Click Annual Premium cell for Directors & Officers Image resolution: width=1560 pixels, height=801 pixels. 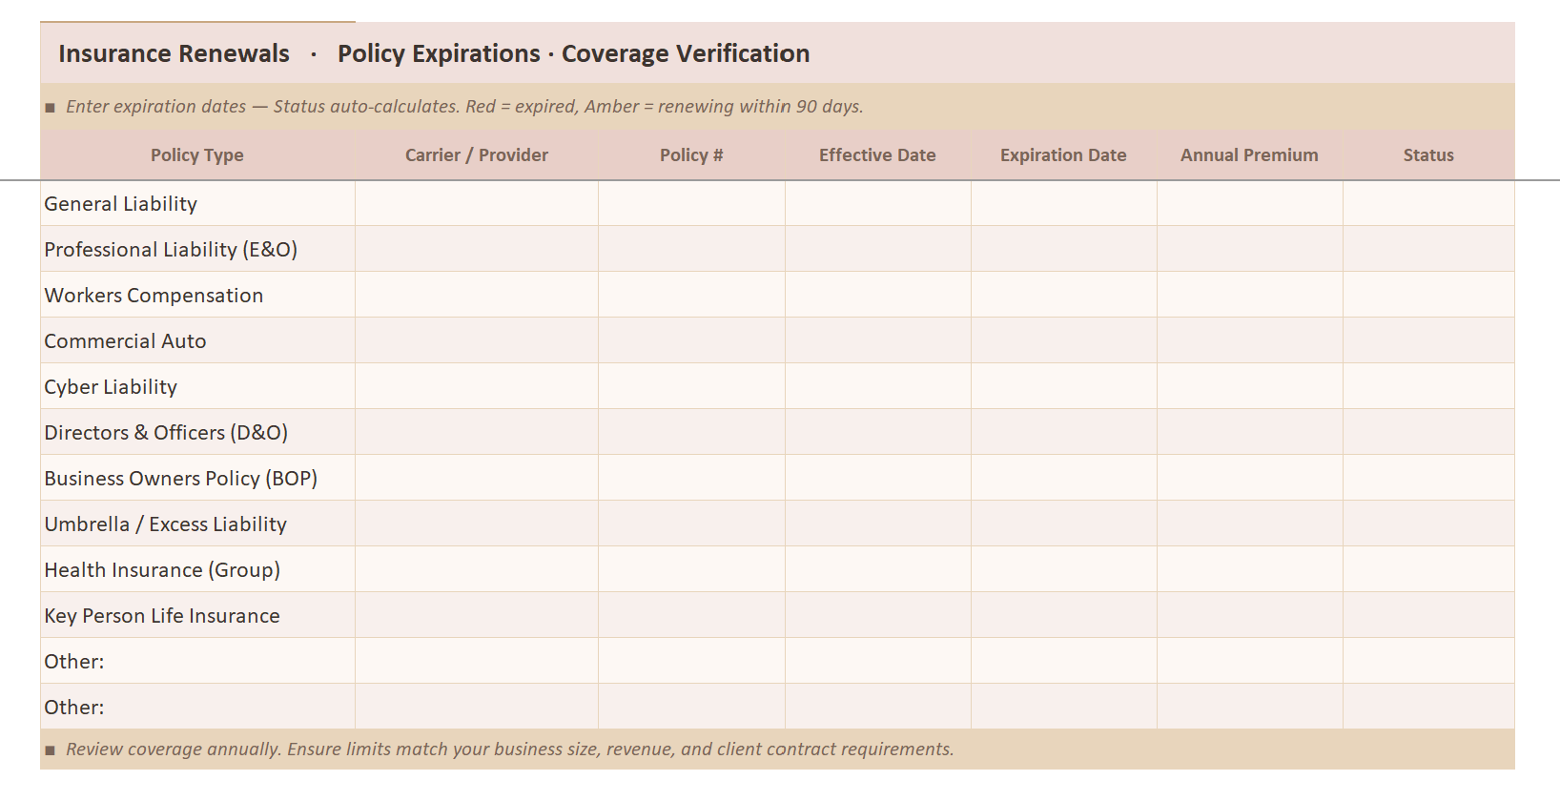click(1249, 432)
